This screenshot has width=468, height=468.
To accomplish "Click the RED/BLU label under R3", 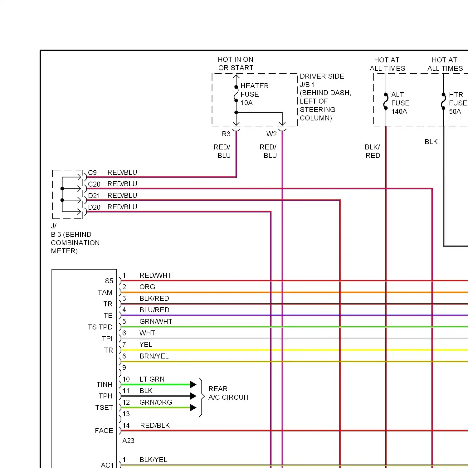I will [222, 151].
